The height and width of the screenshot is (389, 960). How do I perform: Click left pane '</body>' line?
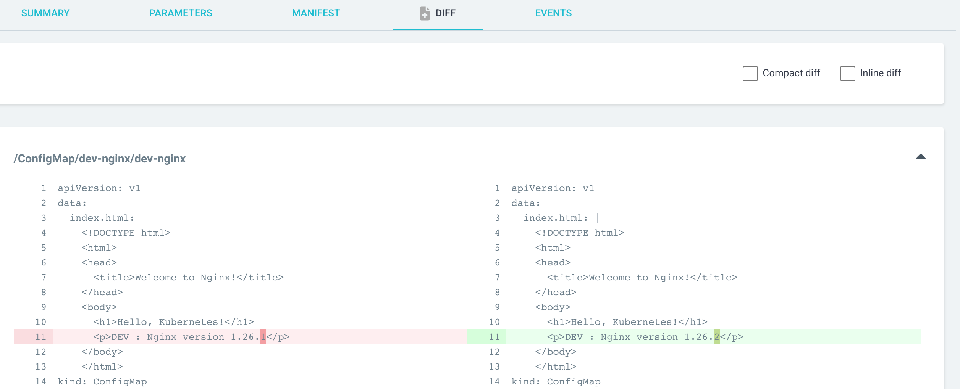102,352
